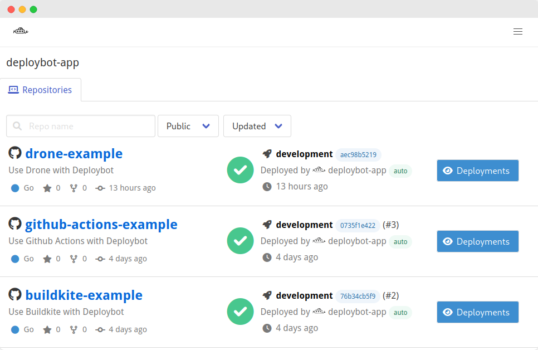Image resolution: width=538 pixels, height=350 pixels.
Task: Open the buildkite-example repository link
Action: [84, 295]
